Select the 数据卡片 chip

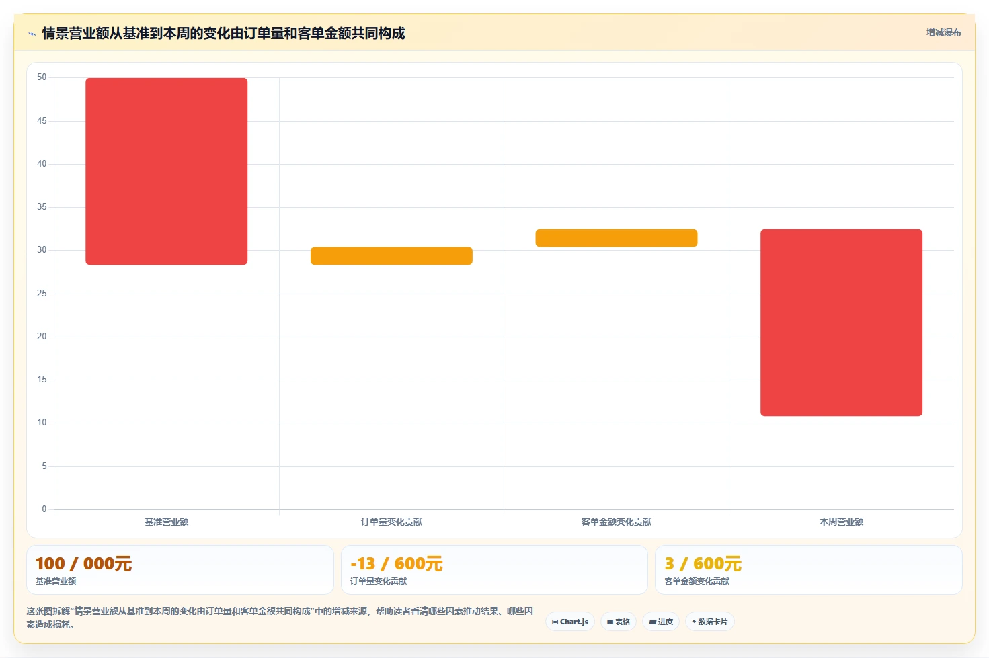(x=710, y=622)
